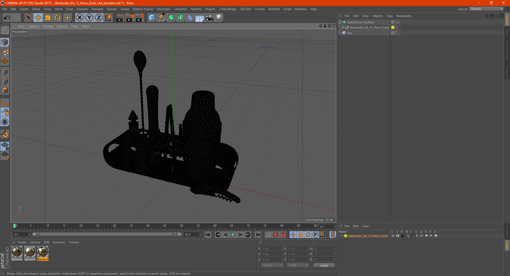This screenshot has width=510, height=276.
Task: Open the Subdivision Surface generator icon
Action: tap(171, 18)
